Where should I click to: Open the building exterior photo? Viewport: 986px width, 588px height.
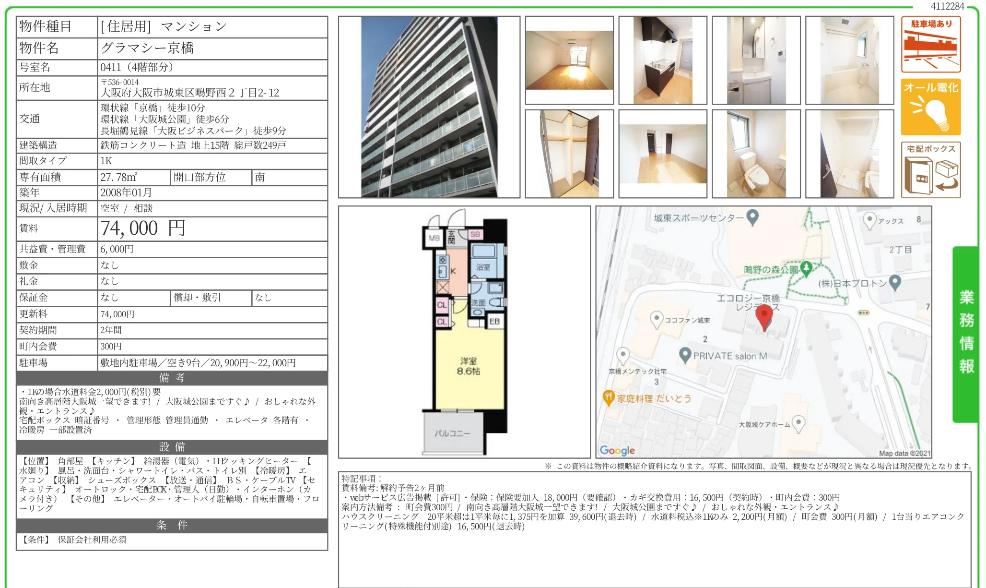[429, 107]
